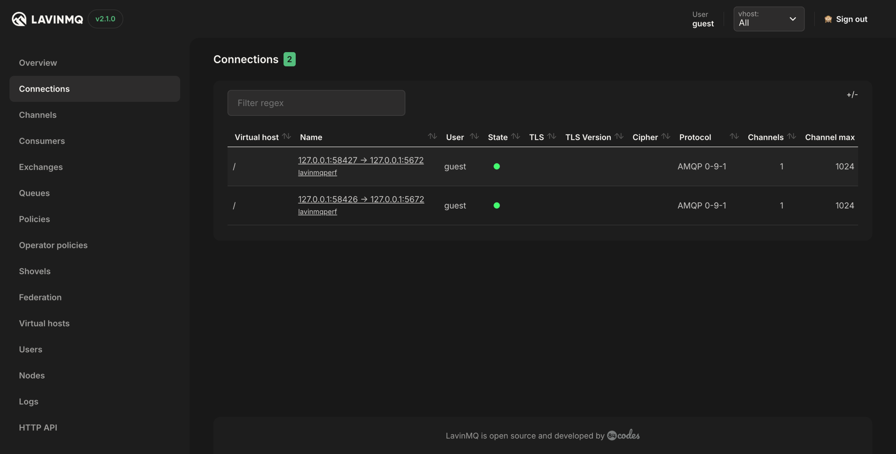Click the Connections count badge 2
This screenshot has width=896, height=454.
pyautogui.click(x=289, y=59)
